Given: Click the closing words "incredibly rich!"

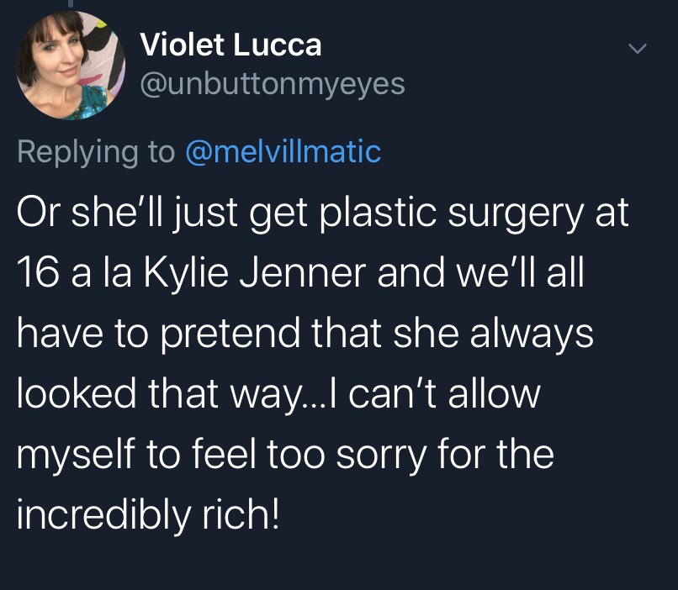Looking at the screenshot, I should coord(147,513).
